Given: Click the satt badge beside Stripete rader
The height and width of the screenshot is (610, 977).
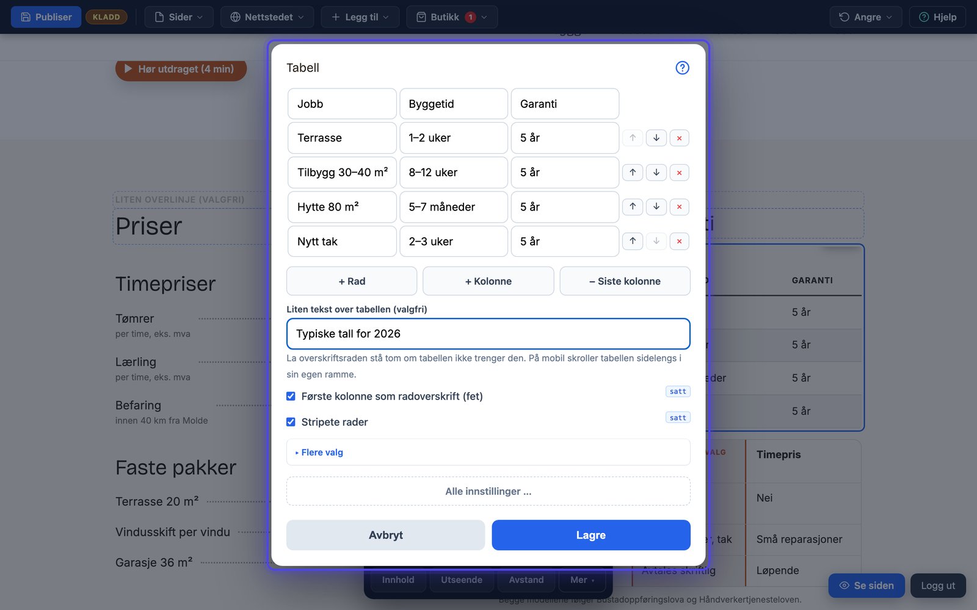Looking at the screenshot, I should click(x=678, y=418).
